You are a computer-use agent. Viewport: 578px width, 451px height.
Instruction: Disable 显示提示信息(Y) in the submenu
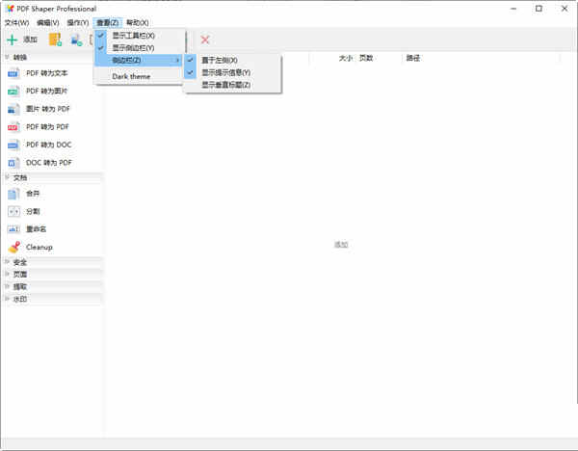[x=225, y=72]
